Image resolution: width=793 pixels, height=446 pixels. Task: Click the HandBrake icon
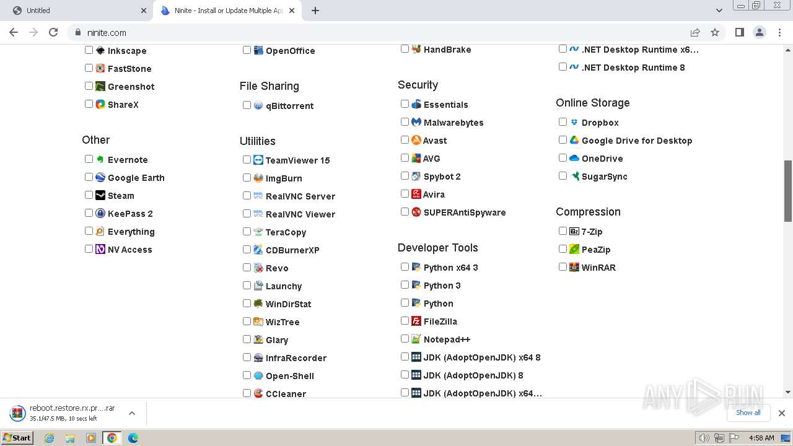pos(416,49)
